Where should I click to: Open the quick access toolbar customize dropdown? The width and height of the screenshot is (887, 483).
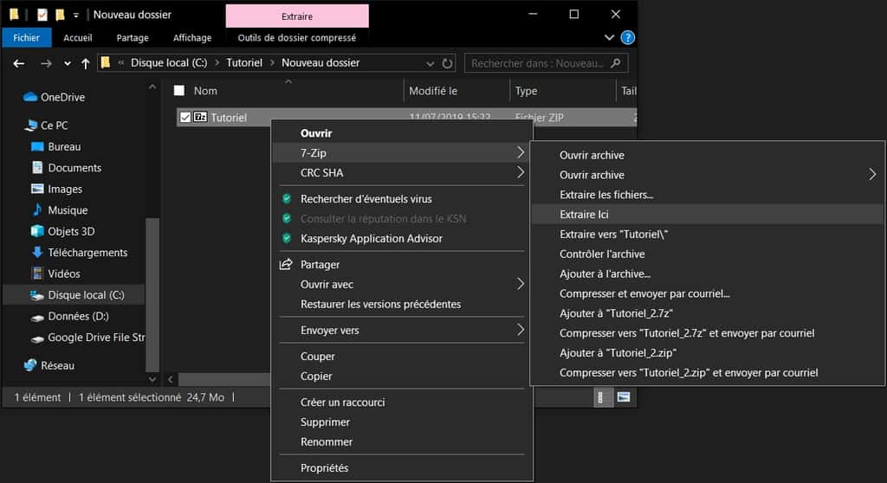(x=76, y=15)
